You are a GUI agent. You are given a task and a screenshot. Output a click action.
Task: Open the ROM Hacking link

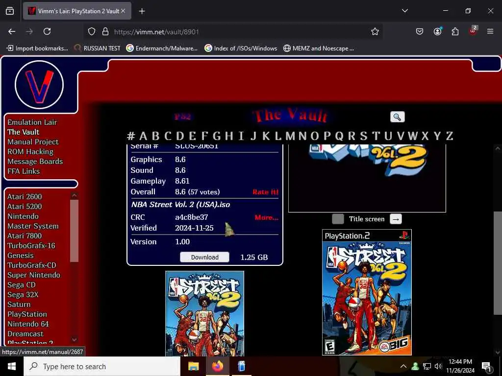pos(30,152)
